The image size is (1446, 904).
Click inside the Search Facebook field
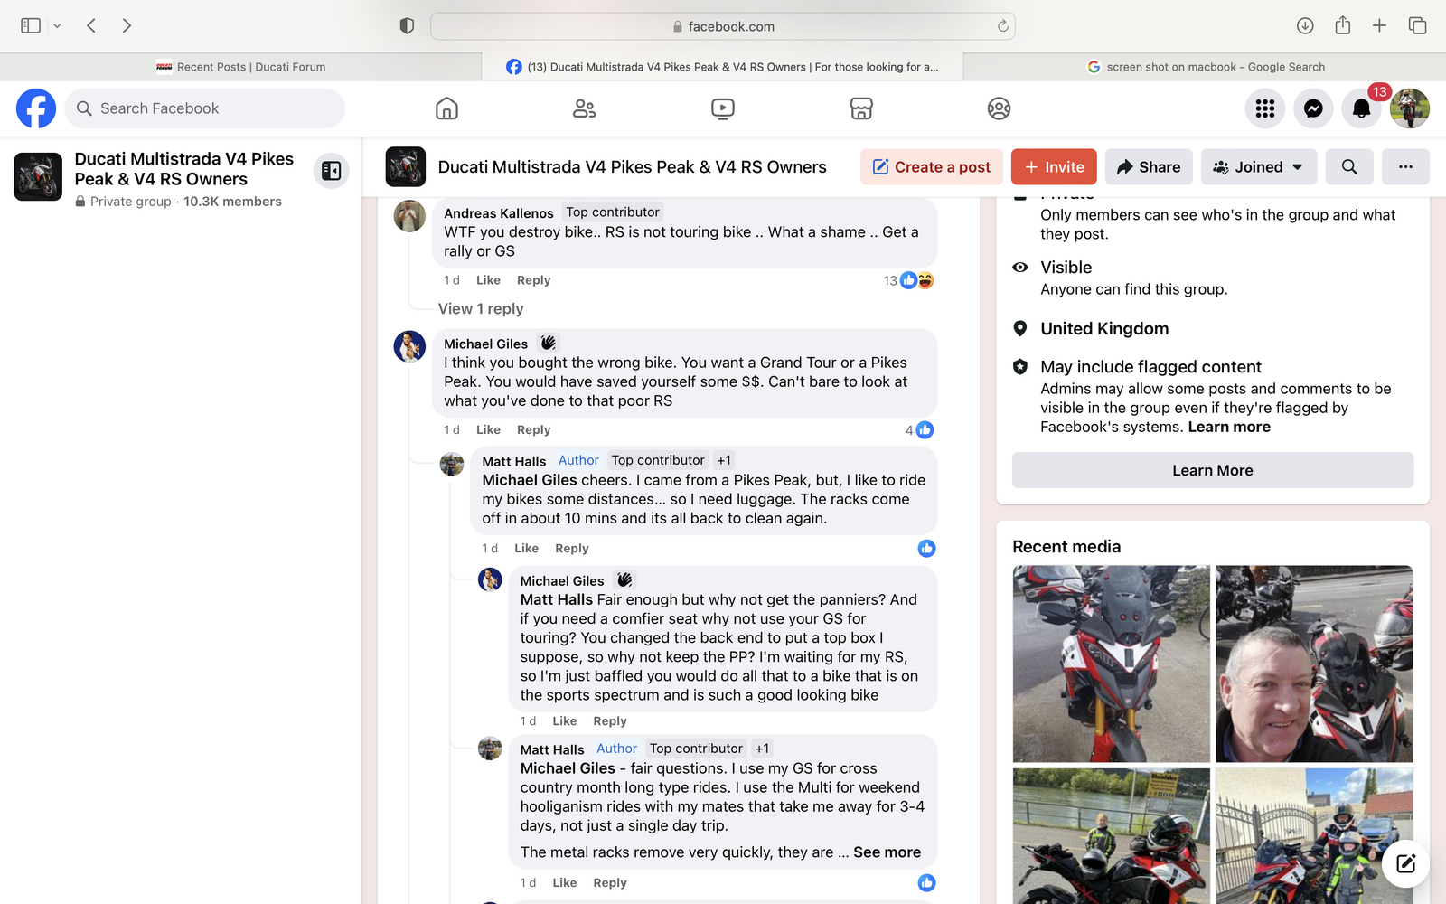tap(205, 108)
